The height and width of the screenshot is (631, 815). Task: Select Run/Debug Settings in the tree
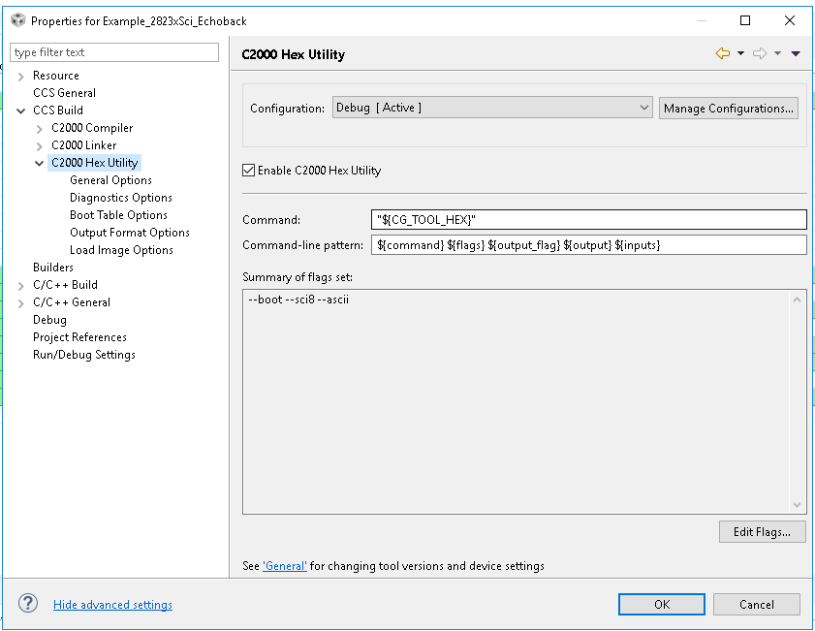tap(84, 355)
